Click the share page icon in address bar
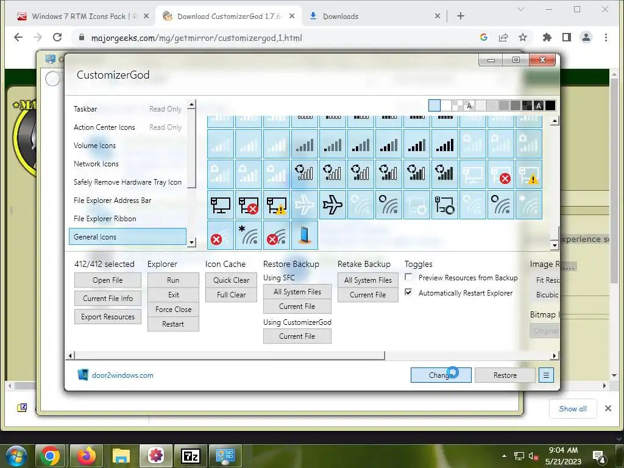This screenshot has width=624, height=468. pyautogui.click(x=503, y=37)
